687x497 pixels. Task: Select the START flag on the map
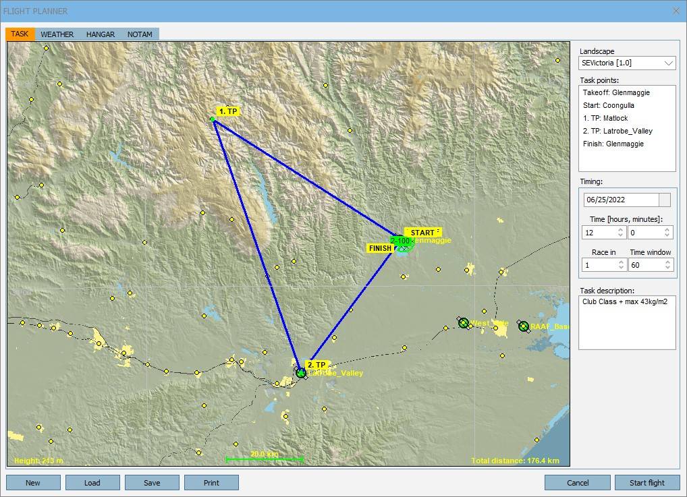coord(422,233)
